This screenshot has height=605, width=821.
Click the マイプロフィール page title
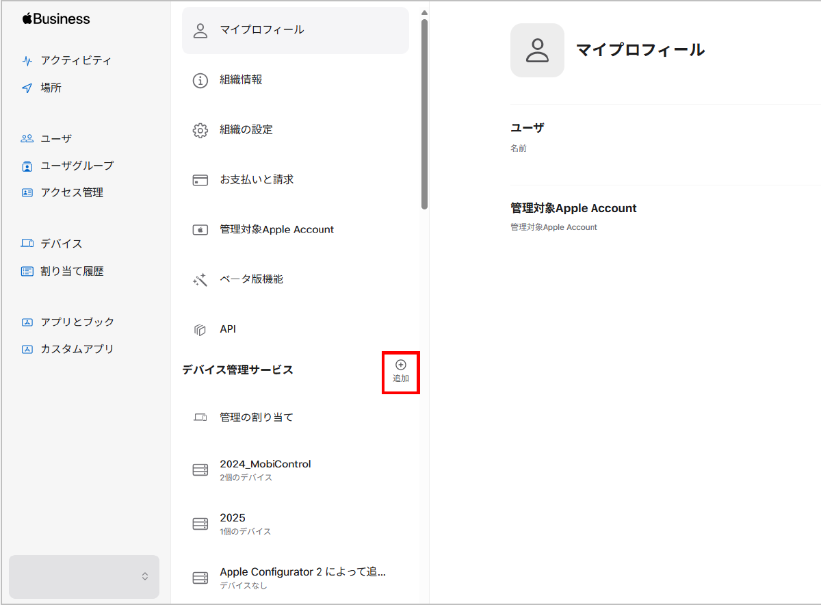coord(640,50)
